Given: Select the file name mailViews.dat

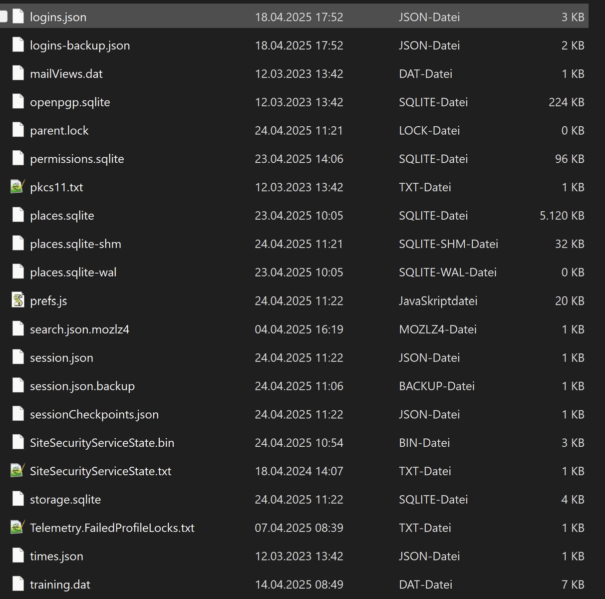Looking at the screenshot, I should [x=66, y=74].
